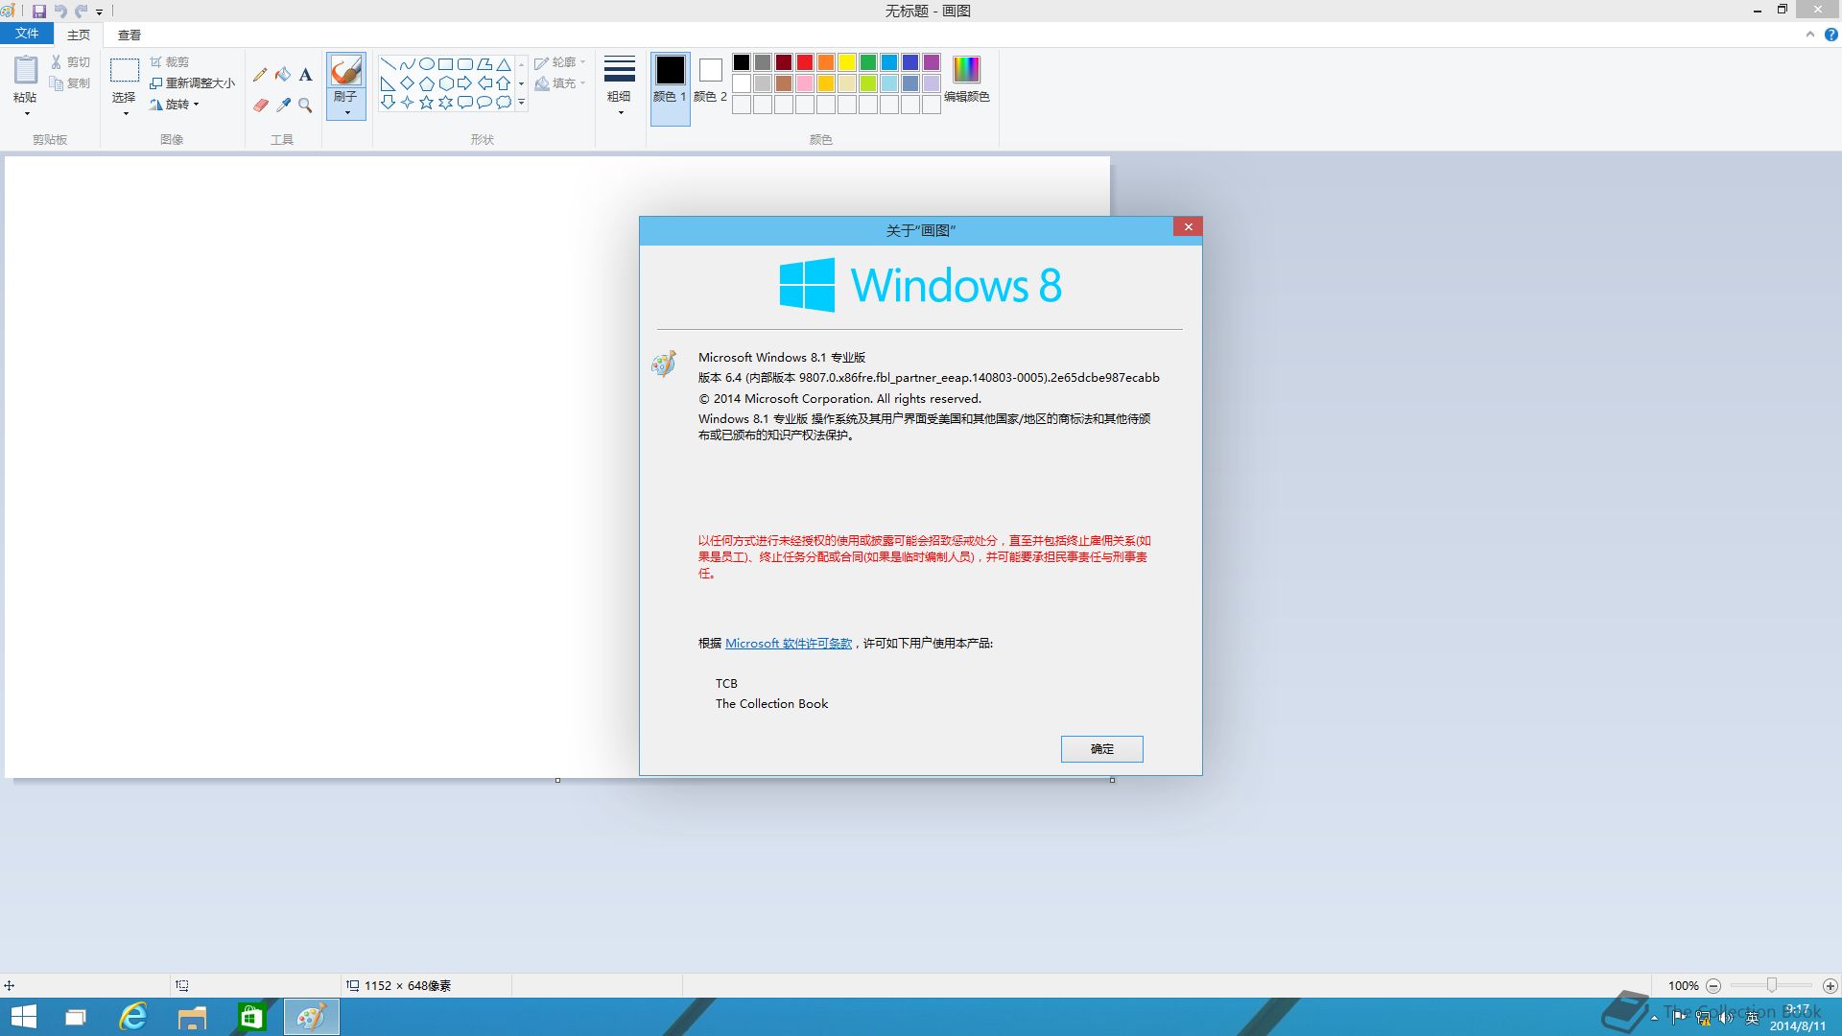Choose the Five-point star shape
Screen dimensions: 1842x1036
[426, 103]
